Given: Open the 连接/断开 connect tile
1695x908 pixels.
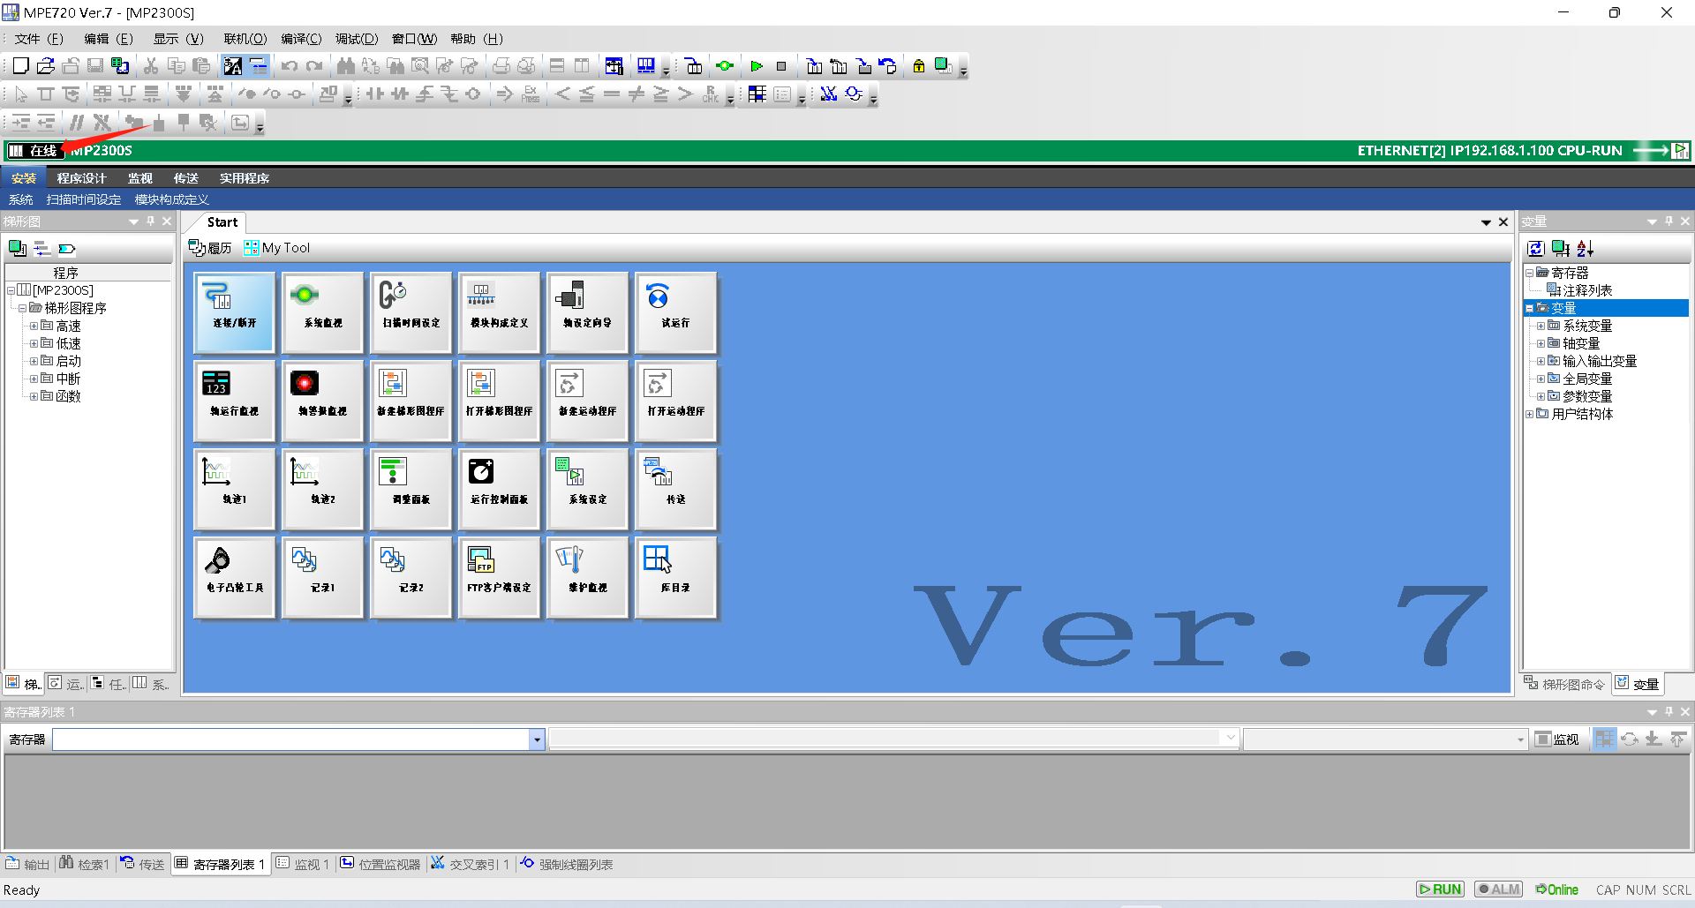Looking at the screenshot, I should coord(234,312).
